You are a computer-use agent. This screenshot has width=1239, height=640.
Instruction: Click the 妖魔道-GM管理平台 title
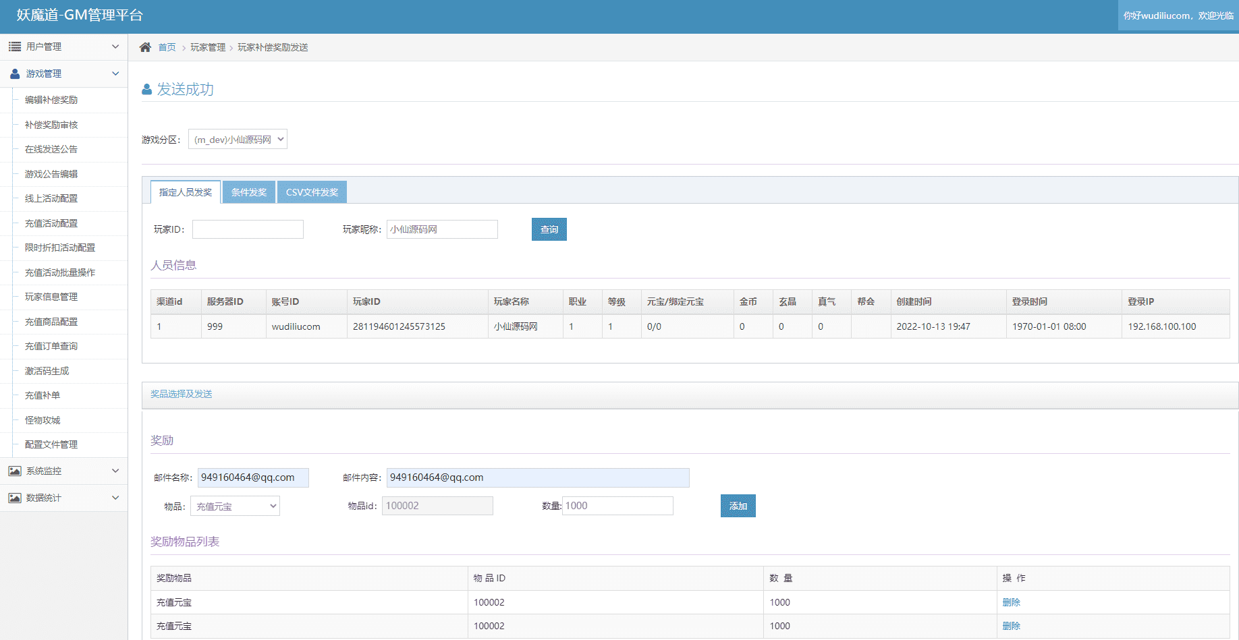(x=80, y=15)
